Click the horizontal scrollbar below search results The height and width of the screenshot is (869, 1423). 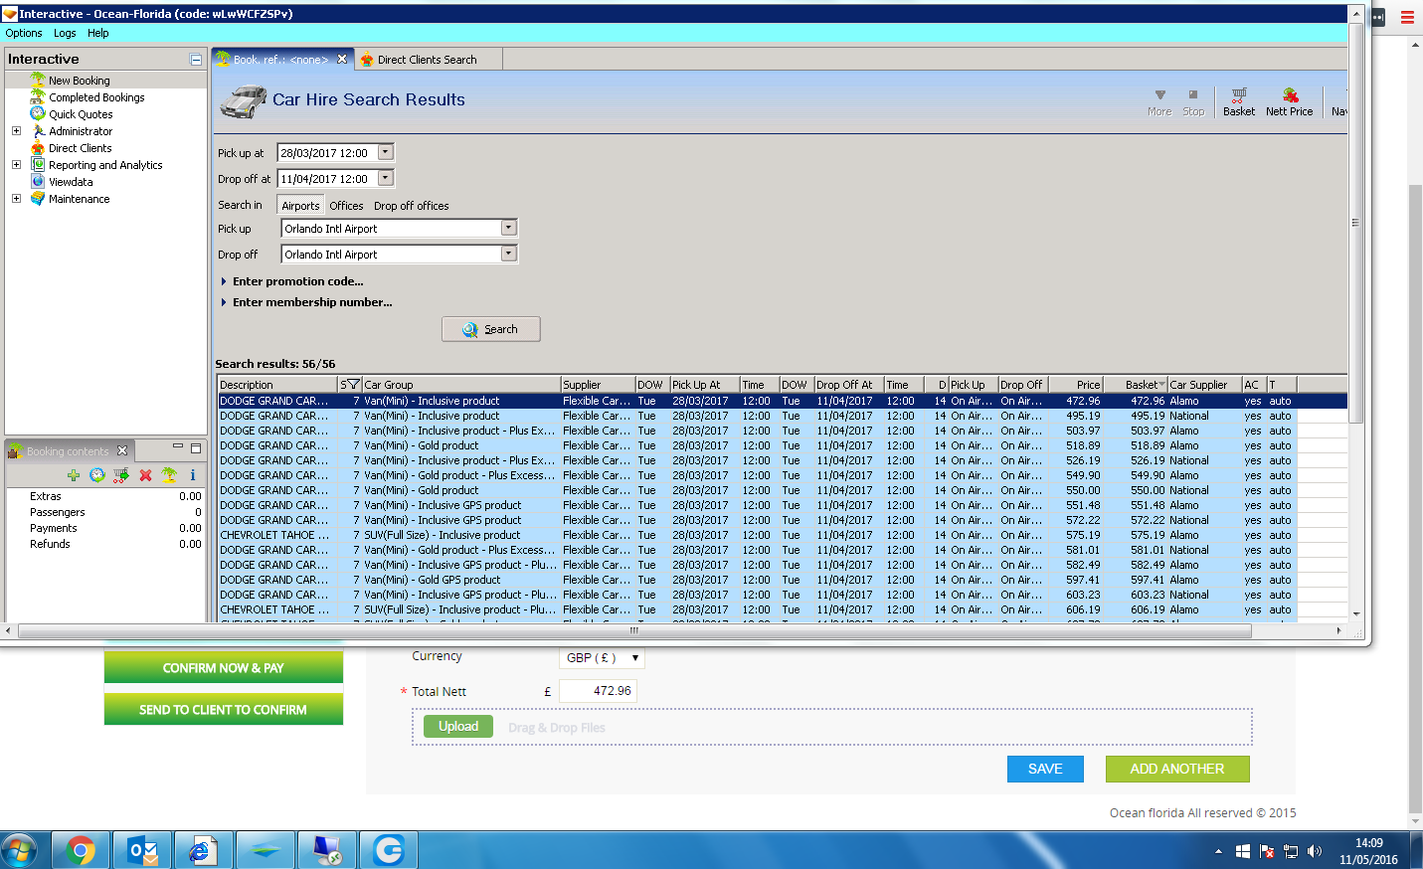(x=634, y=630)
